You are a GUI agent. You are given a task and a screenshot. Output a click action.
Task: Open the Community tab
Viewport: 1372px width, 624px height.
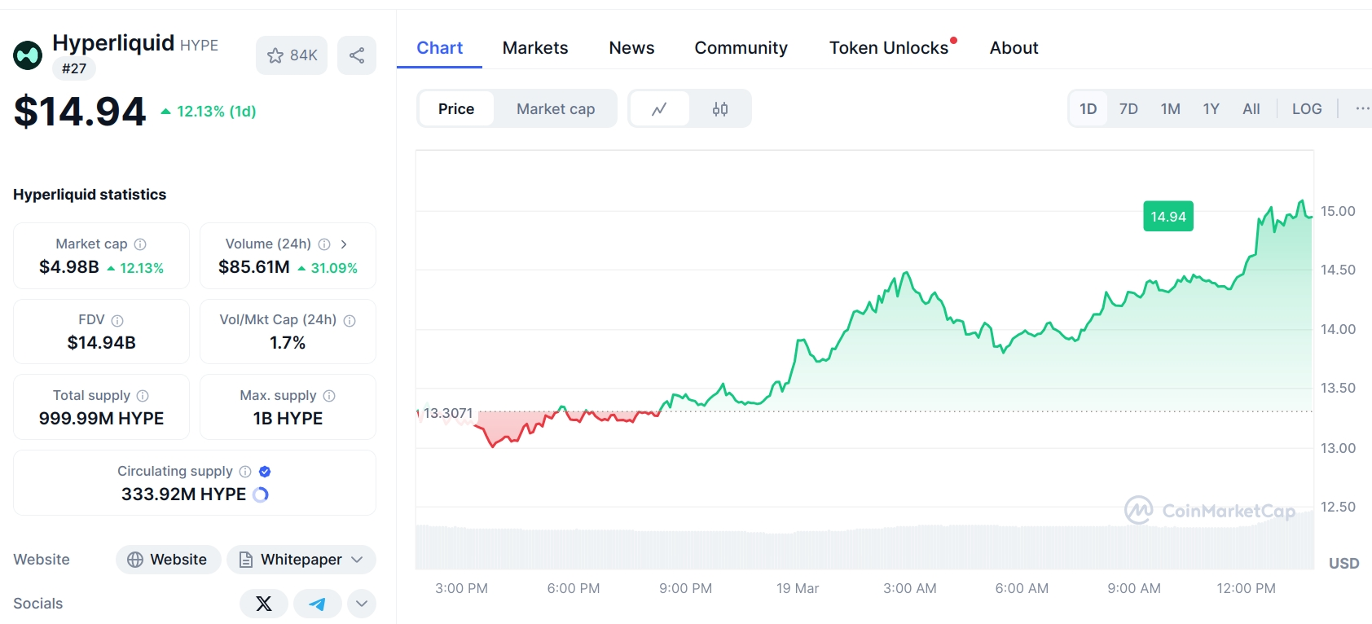[741, 48]
